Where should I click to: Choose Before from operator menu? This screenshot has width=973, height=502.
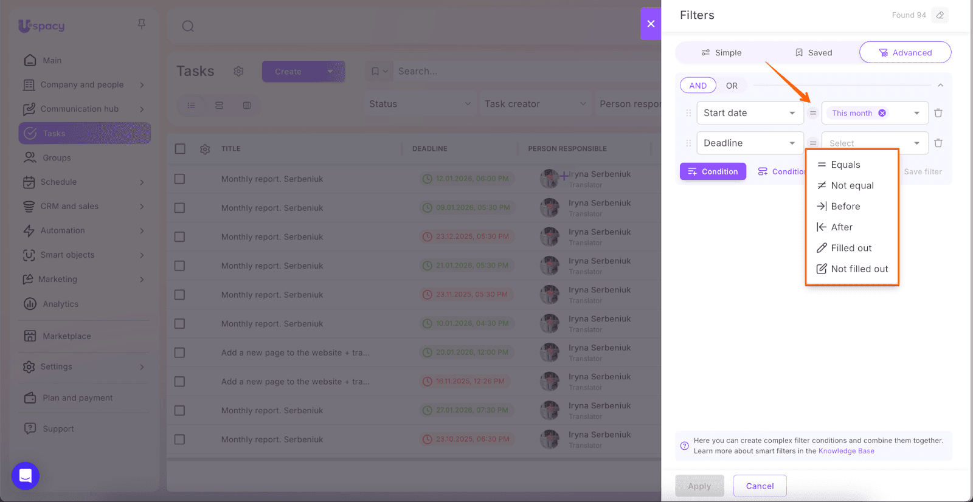pyautogui.click(x=845, y=207)
